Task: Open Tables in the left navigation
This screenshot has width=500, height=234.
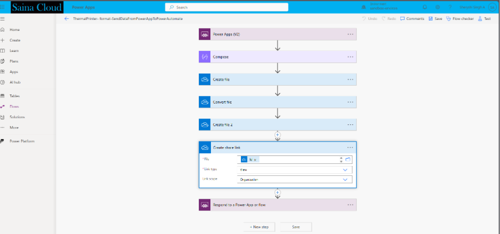Action: coord(14,96)
